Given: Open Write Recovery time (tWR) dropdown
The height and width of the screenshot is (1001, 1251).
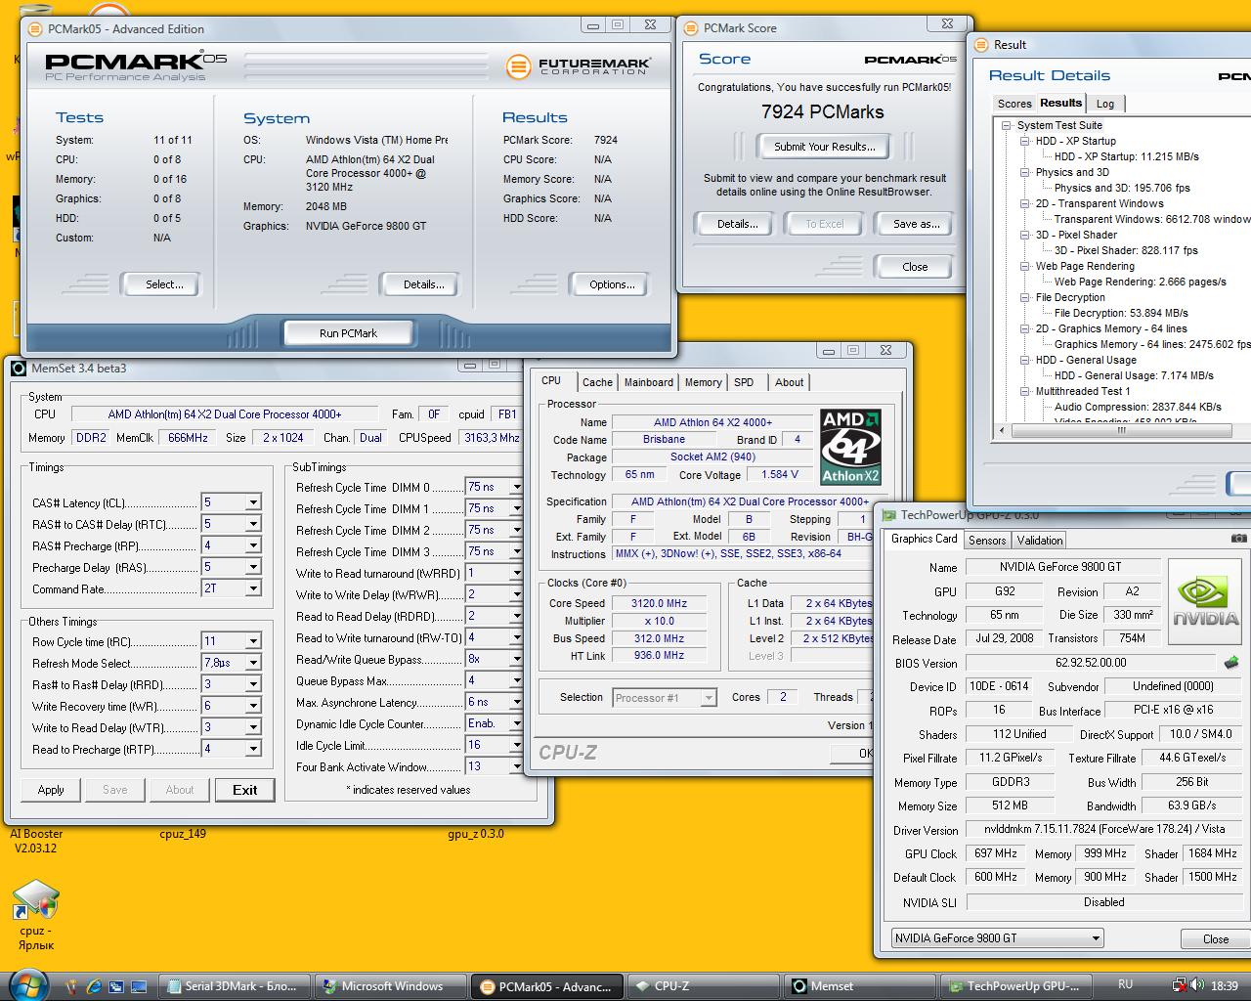Looking at the screenshot, I should coord(253,706).
